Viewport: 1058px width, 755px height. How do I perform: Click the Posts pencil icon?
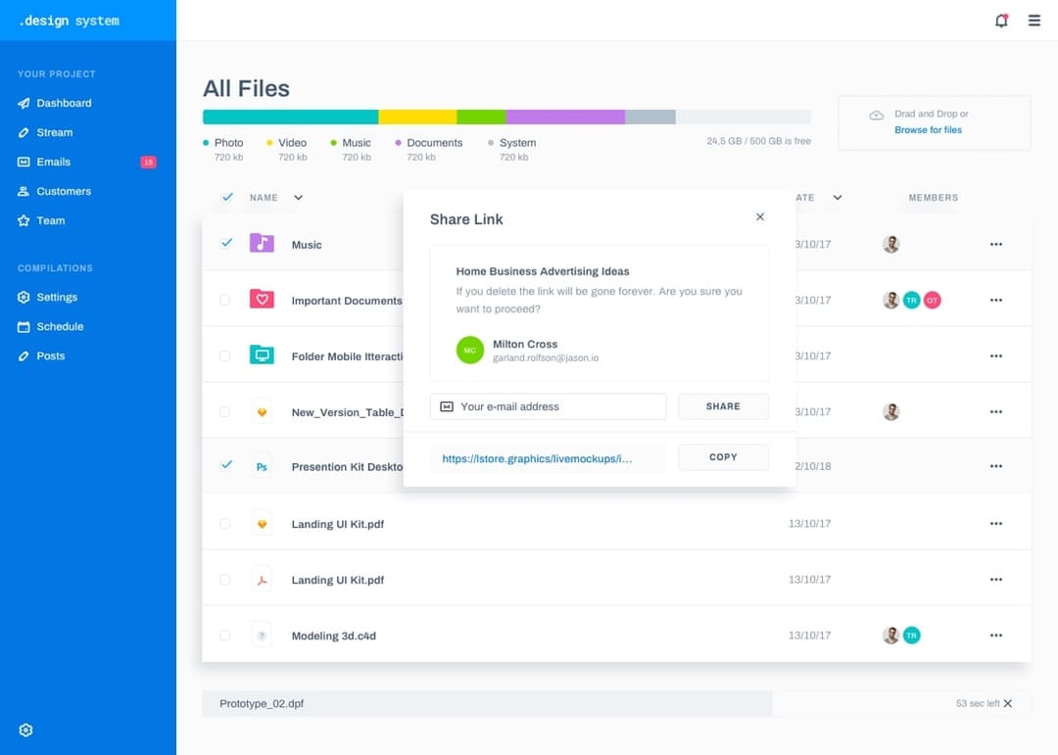(24, 355)
